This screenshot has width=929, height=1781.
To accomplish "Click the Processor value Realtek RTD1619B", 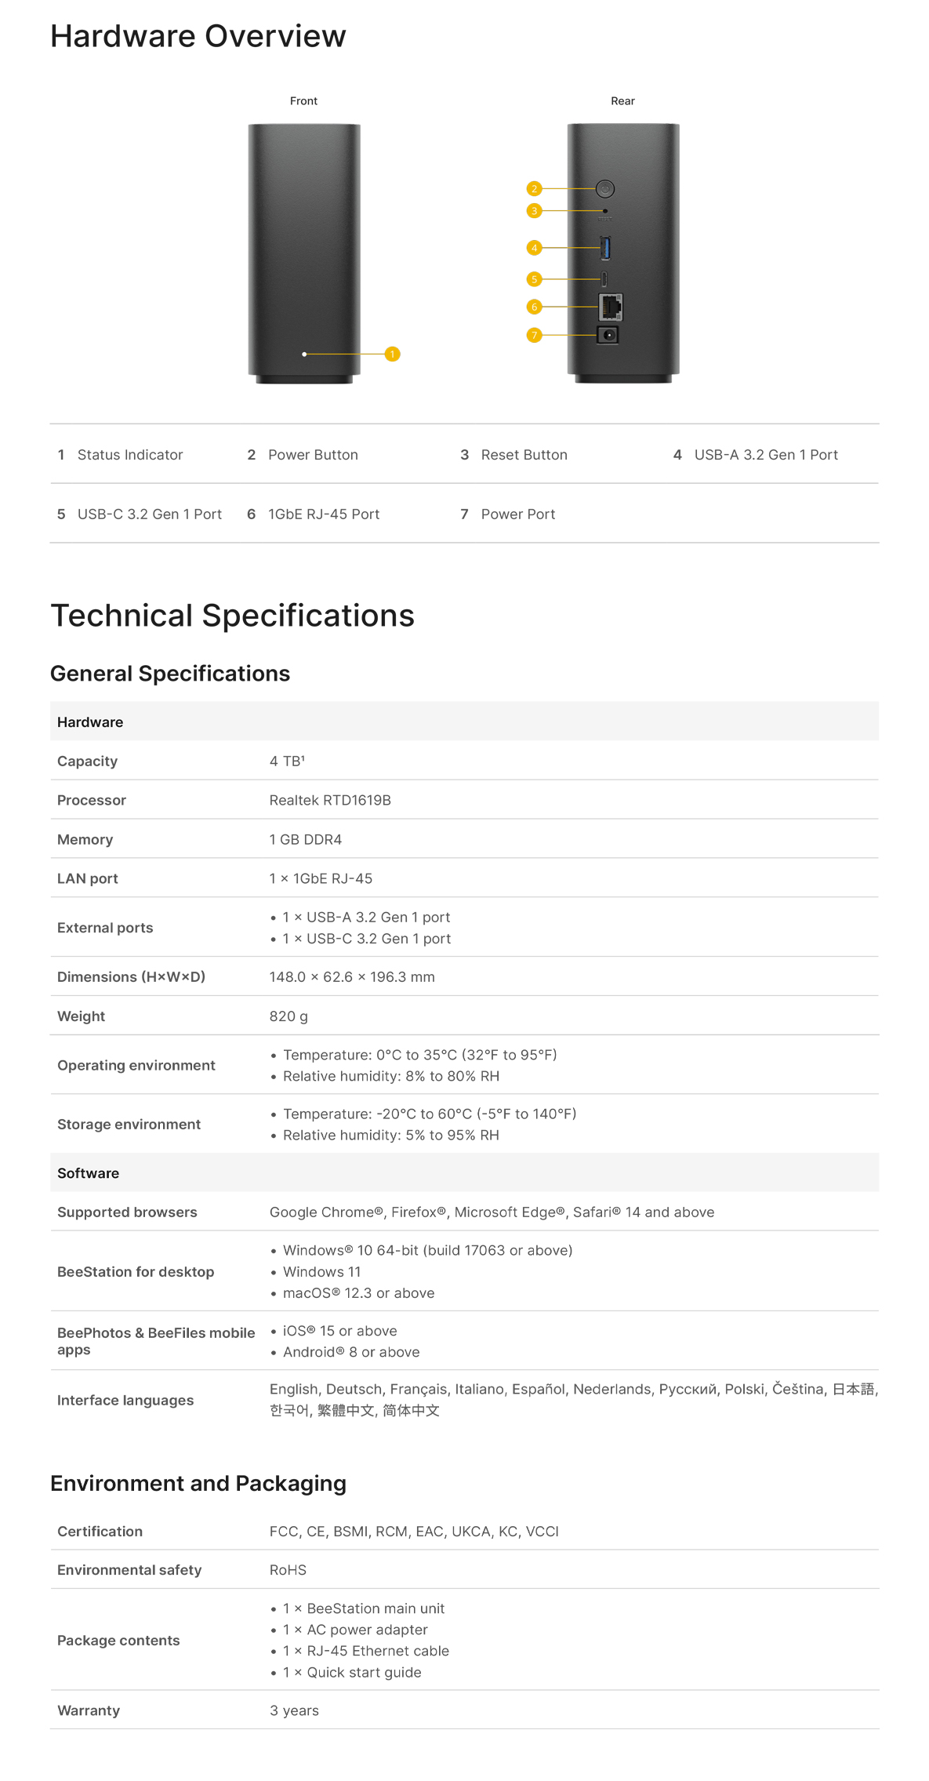I will [x=330, y=801].
